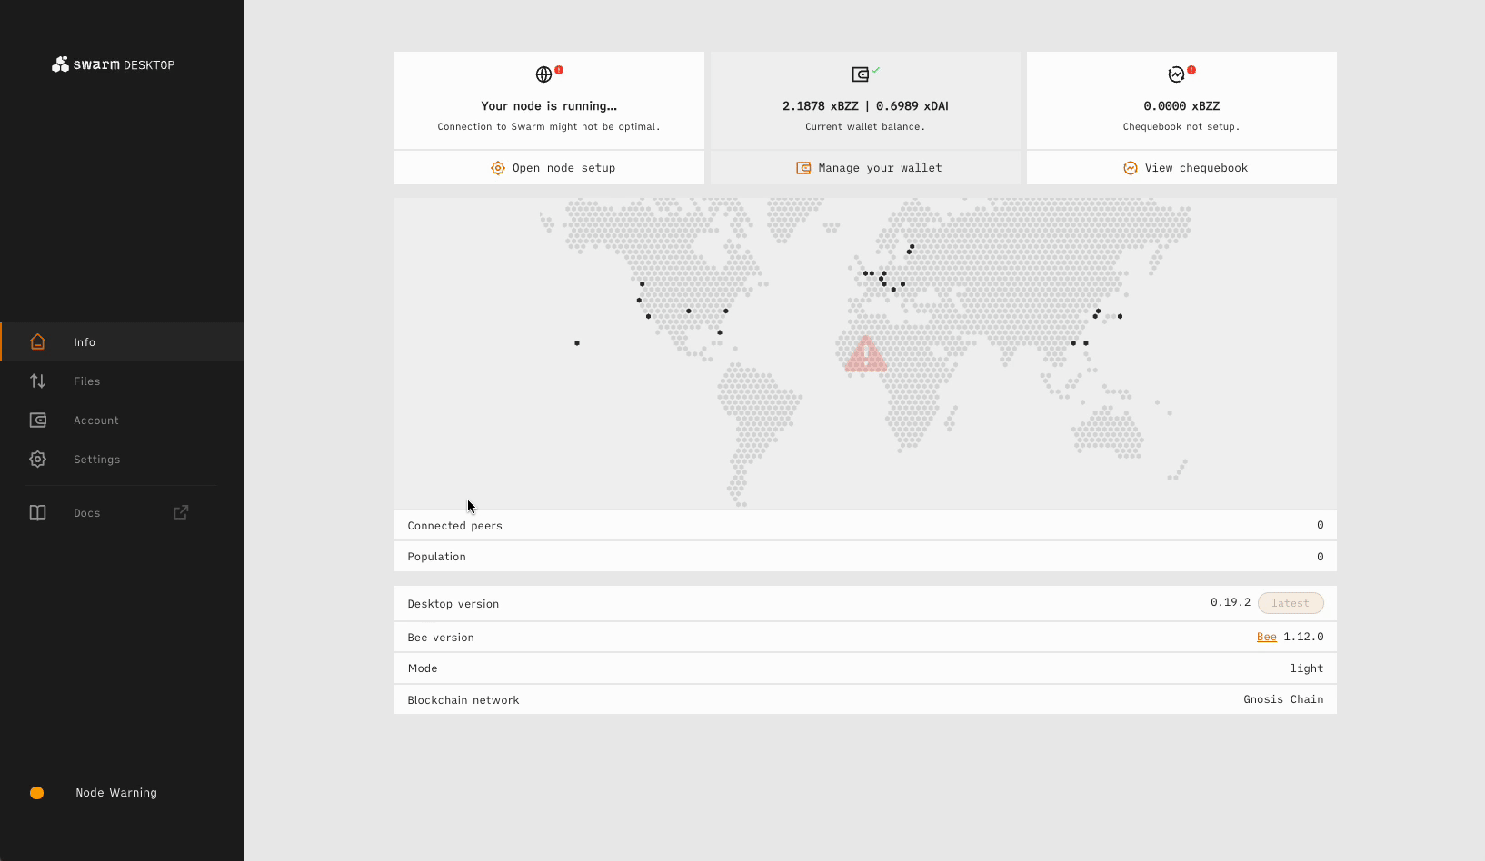Click the wallet balance icon with checkmark

click(861, 74)
